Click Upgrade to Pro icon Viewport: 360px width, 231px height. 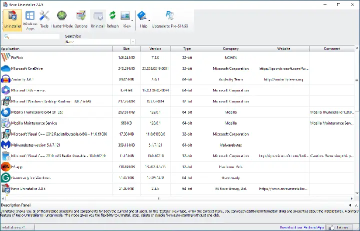click(170, 15)
